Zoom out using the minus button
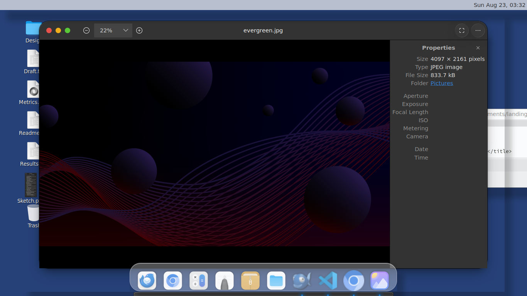Viewport: 527px width, 296px height. click(x=86, y=30)
